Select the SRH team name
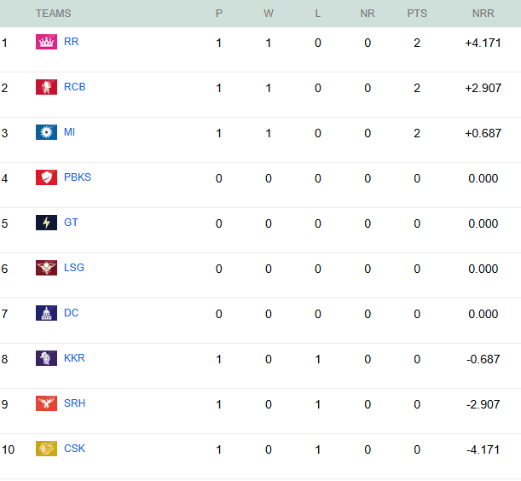The image size is (521, 481). 74,403
